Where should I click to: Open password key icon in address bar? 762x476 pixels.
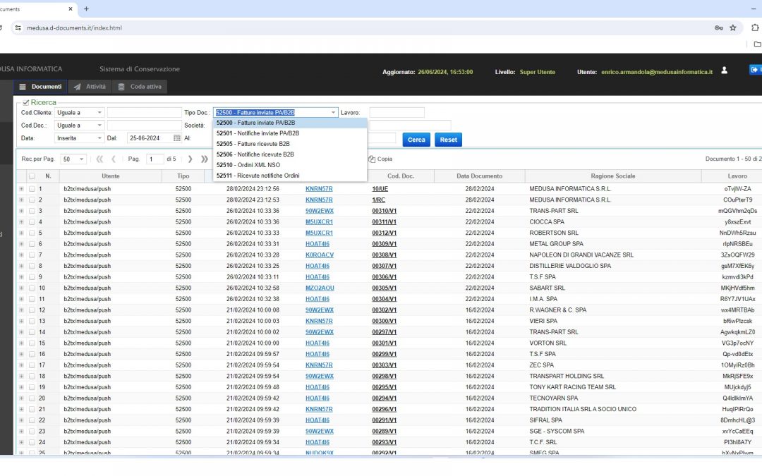(719, 28)
